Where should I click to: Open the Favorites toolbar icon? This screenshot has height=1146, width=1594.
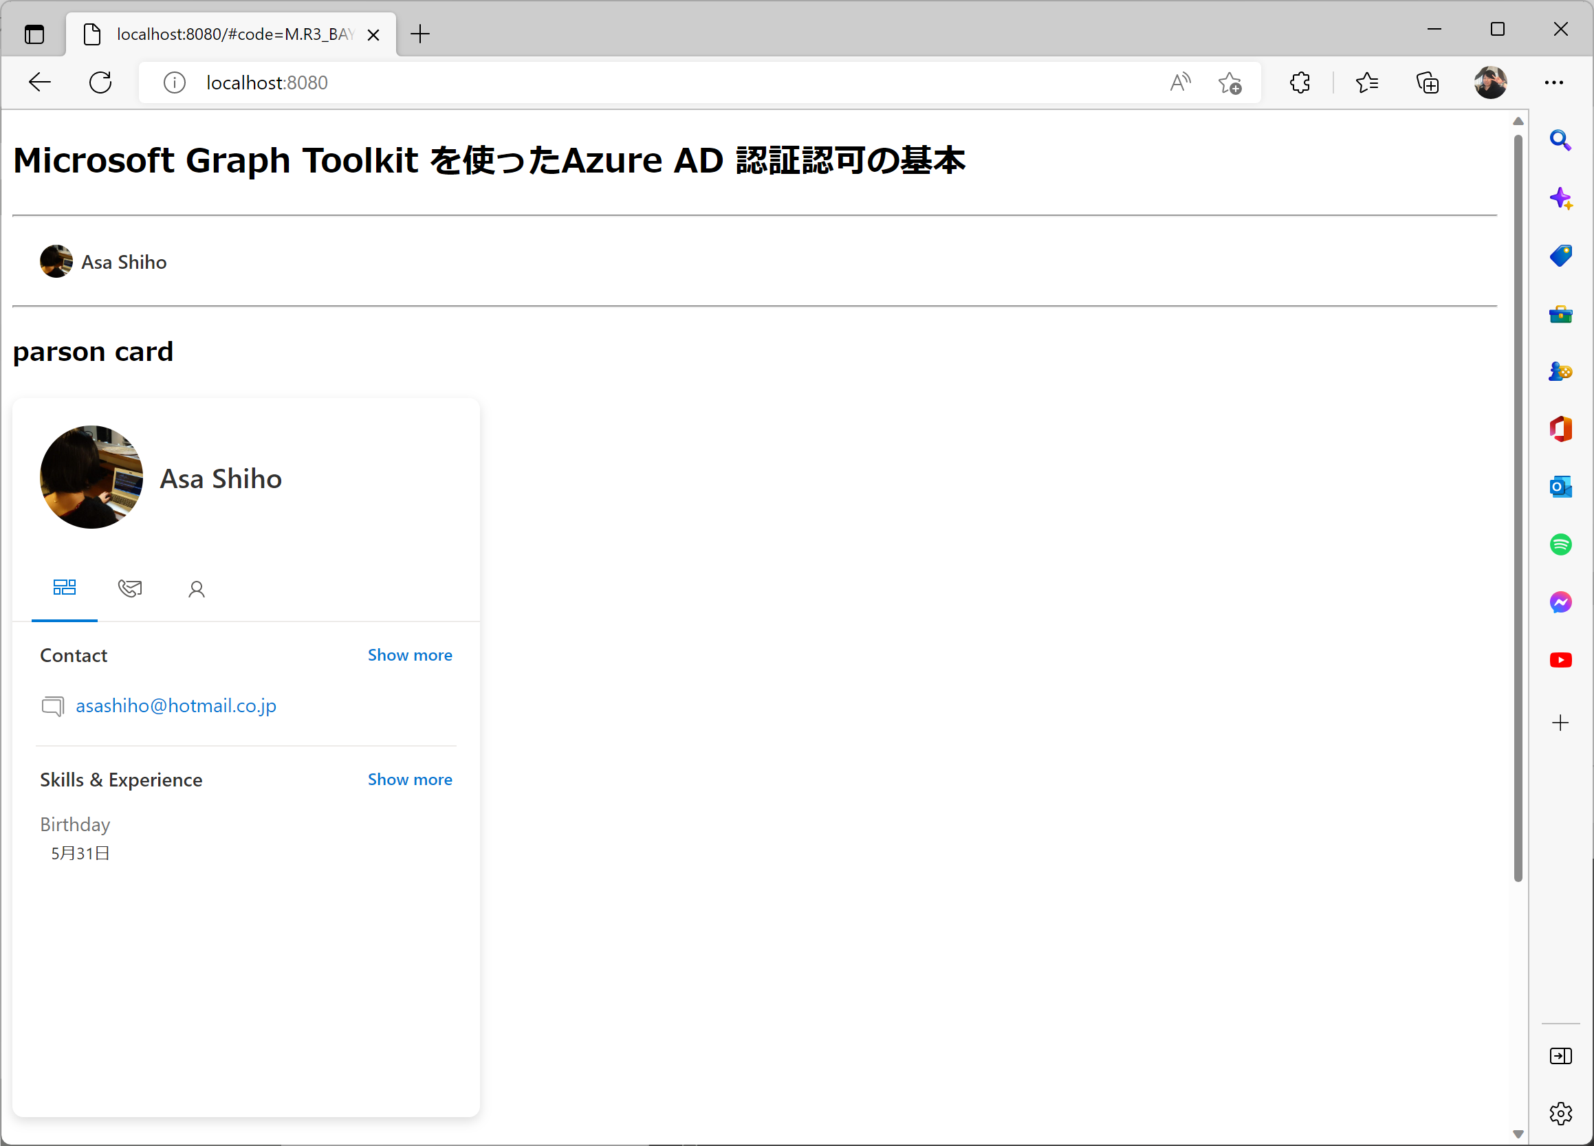pos(1367,82)
